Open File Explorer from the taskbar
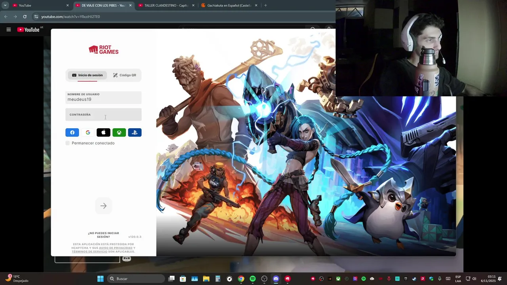Viewport: 507px width, 285px height. point(206,279)
